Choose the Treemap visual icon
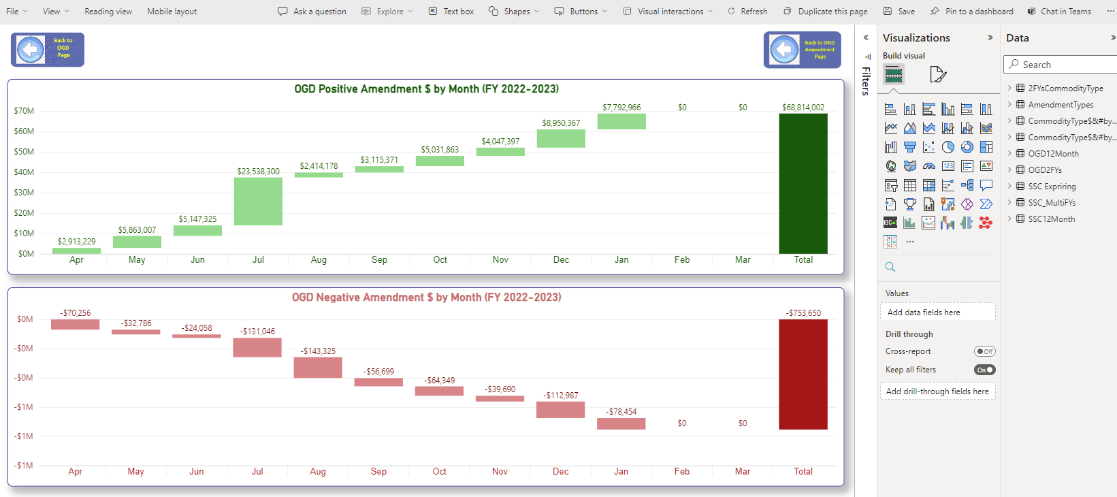 tap(986, 147)
